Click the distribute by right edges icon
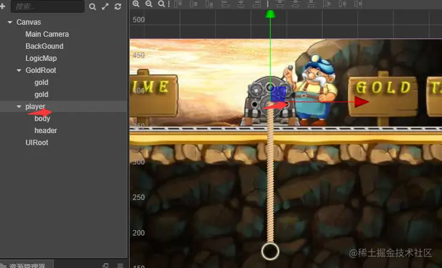Screen dimensions: 442x268 (358, 4)
